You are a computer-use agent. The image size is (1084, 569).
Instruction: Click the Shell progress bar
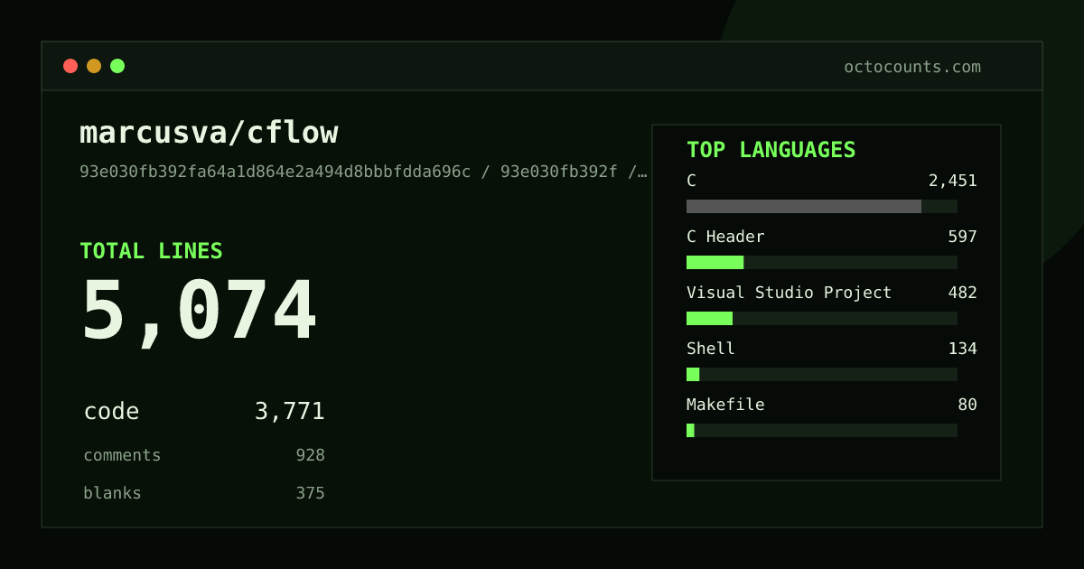822,374
